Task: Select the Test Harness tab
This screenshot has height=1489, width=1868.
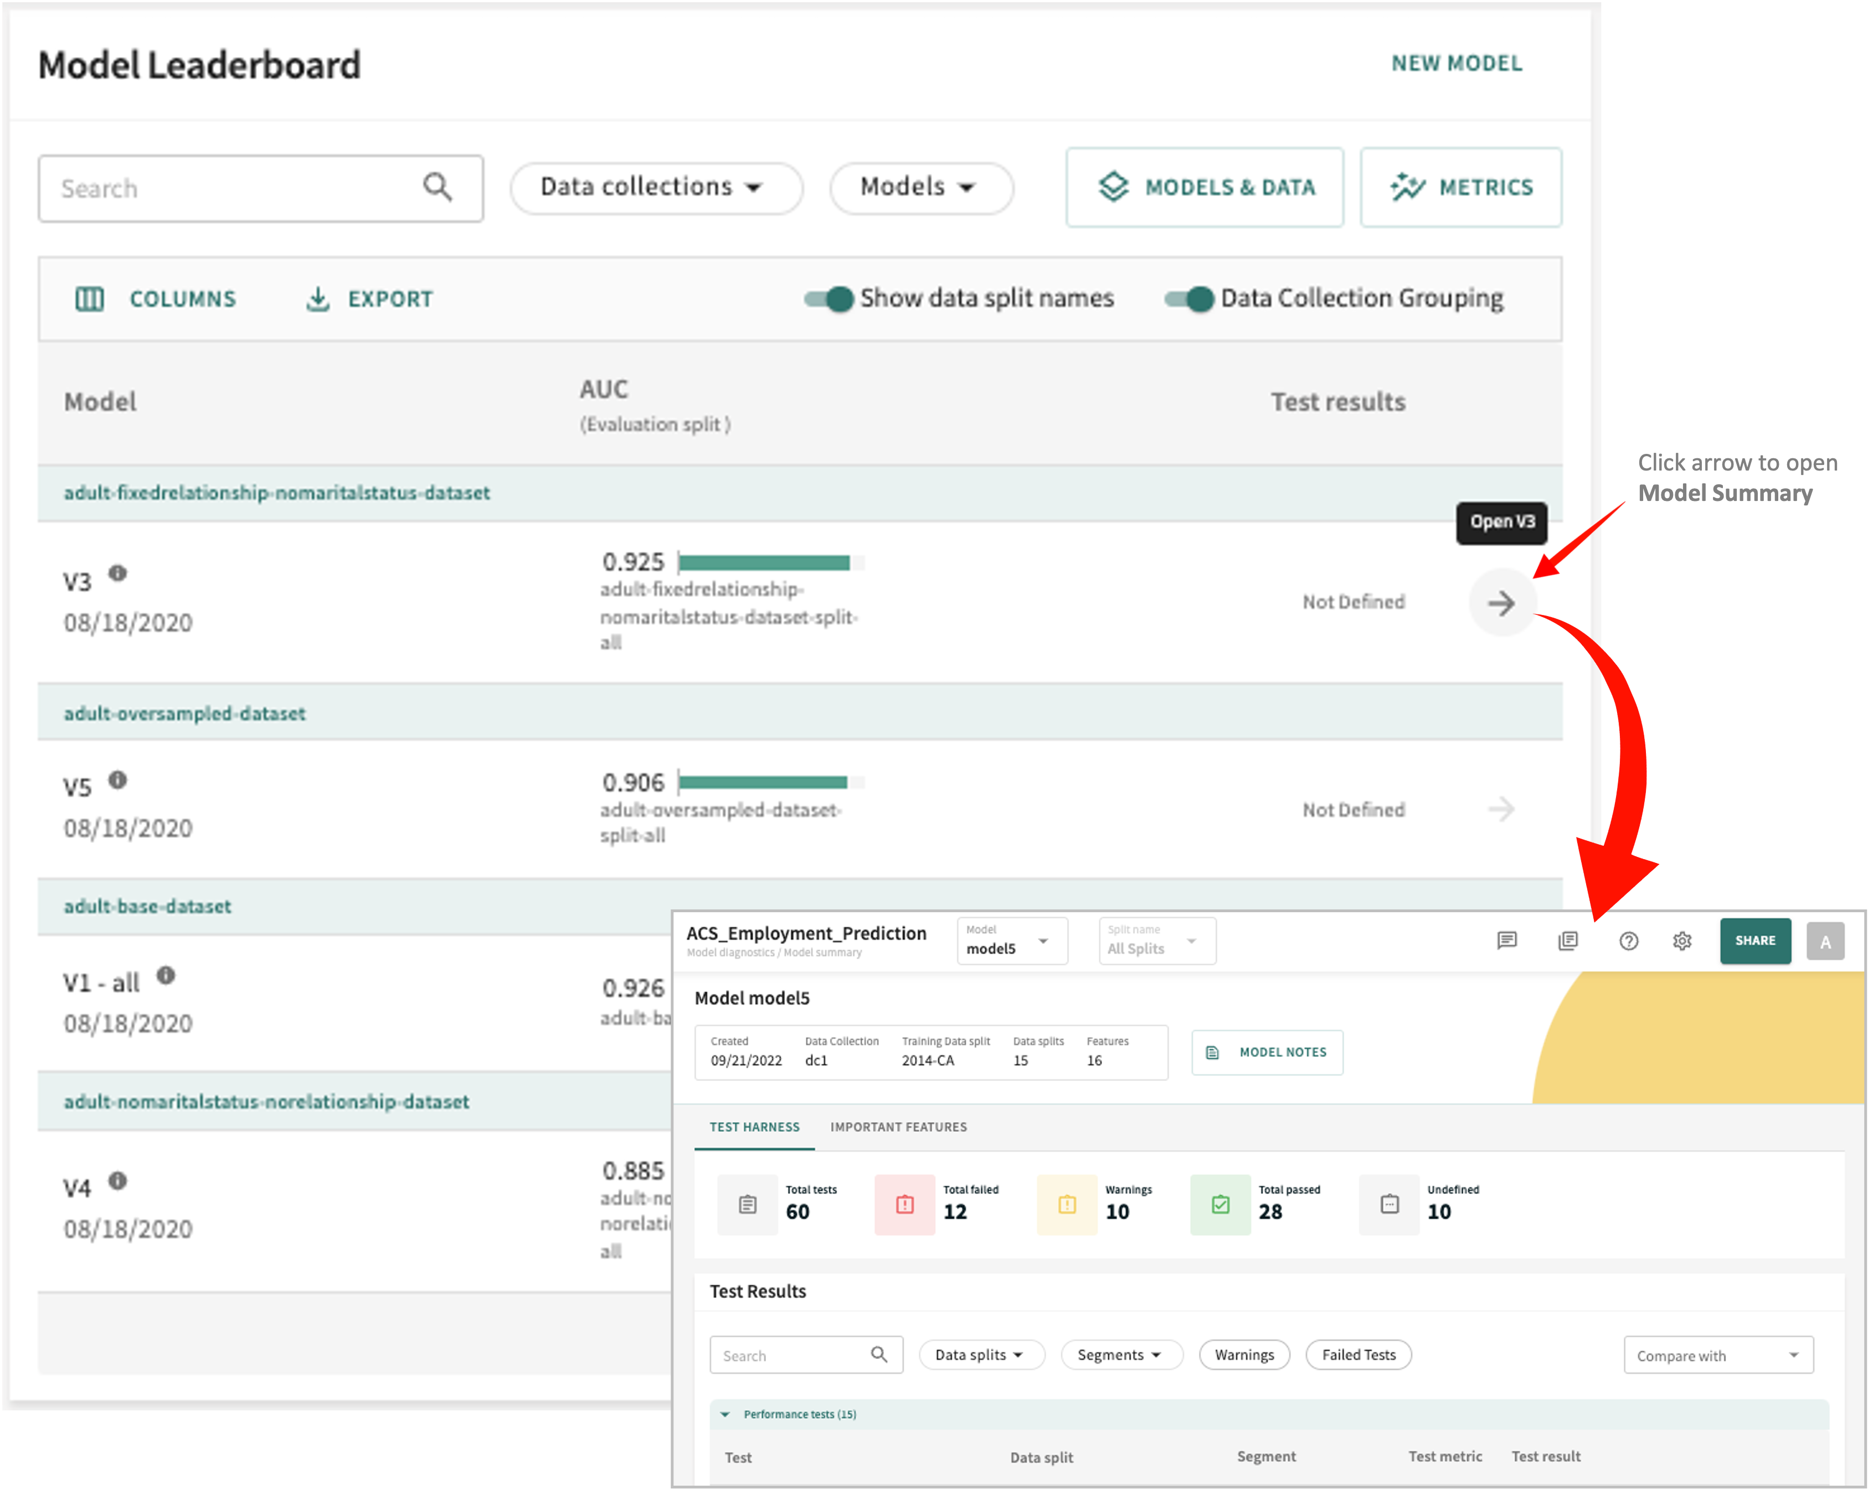Action: [755, 1127]
